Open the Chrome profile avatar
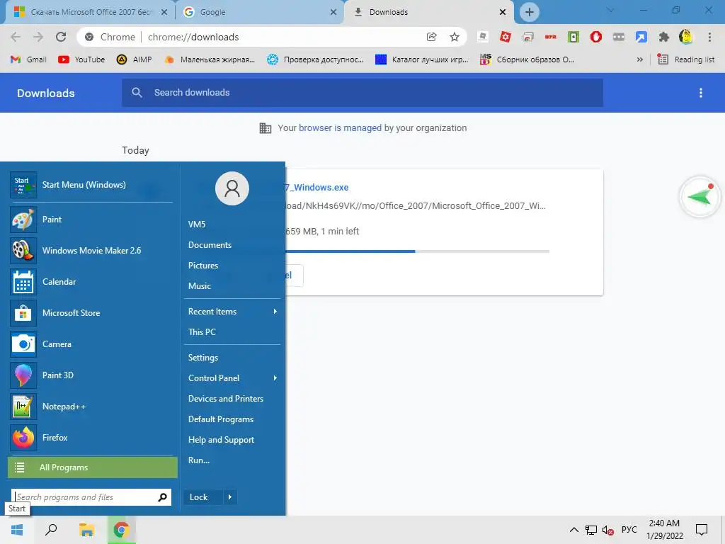725x544 pixels. (x=686, y=37)
